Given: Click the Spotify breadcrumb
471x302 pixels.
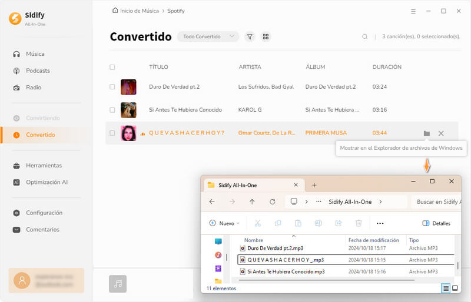Looking at the screenshot, I should (x=175, y=11).
